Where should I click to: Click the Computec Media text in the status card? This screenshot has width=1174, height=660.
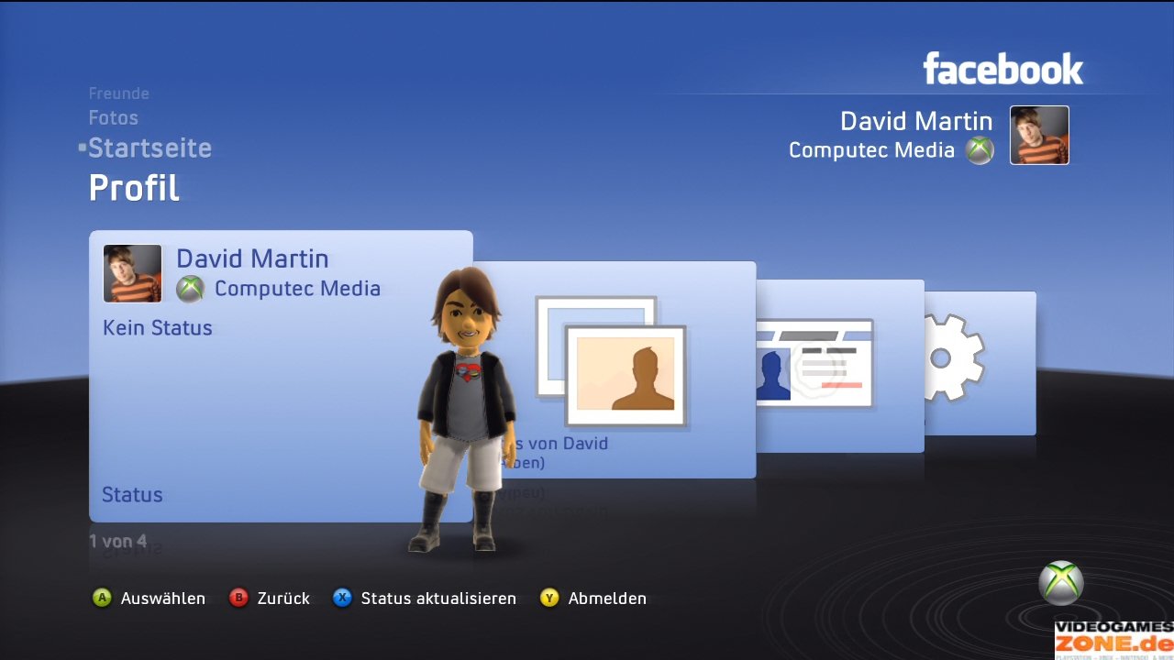pyautogui.click(x=297, y=289)
